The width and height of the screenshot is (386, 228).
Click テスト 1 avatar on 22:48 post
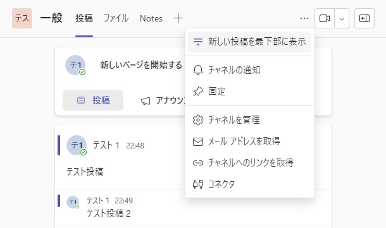point(77,145)
